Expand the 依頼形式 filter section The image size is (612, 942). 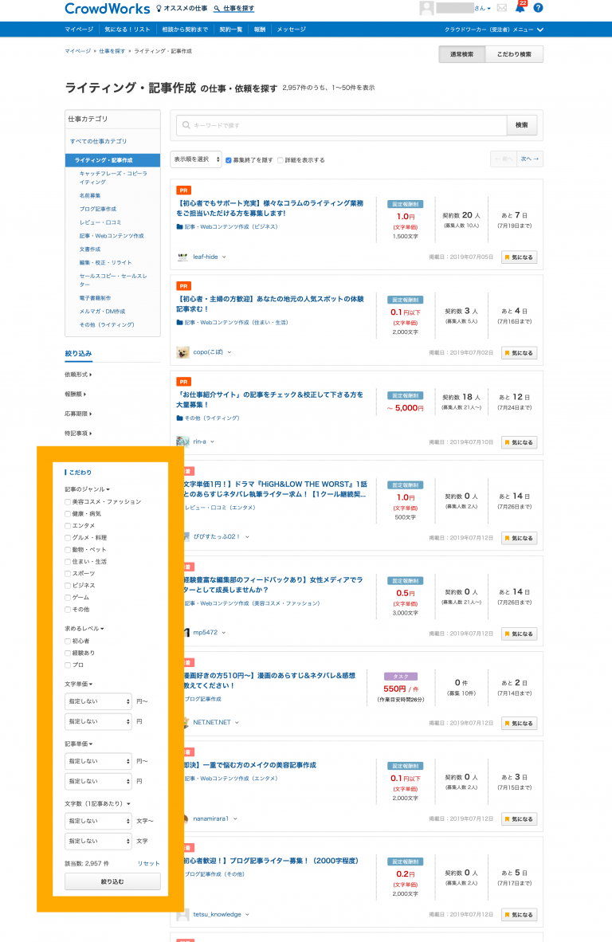pos(78,375)
